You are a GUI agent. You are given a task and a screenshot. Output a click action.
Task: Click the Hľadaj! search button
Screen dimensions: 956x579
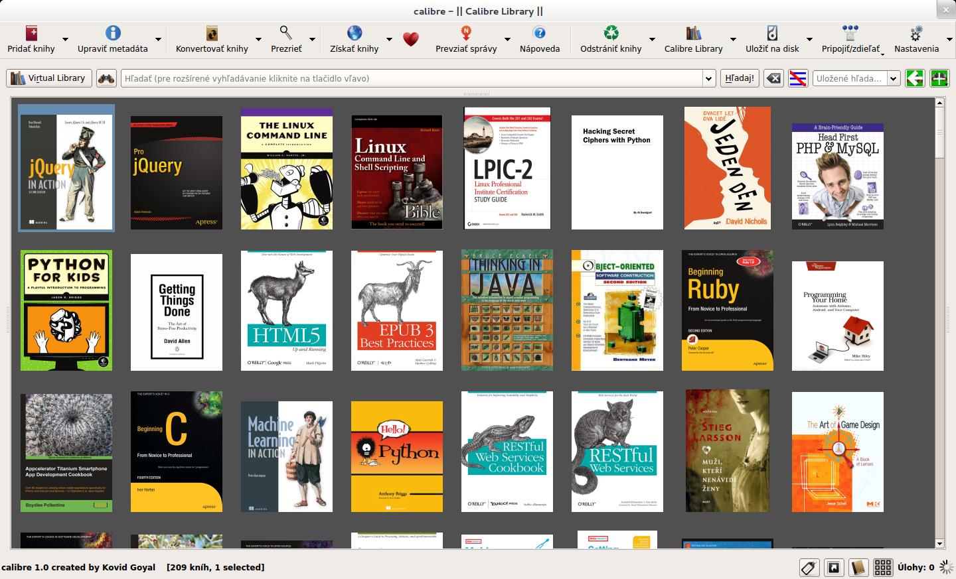coord(740,78)
